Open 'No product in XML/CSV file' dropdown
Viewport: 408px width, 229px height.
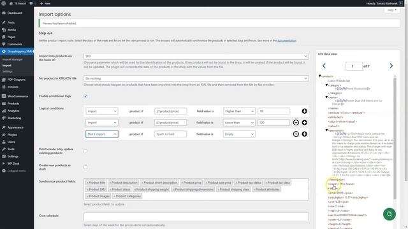(x=196, y=78)
